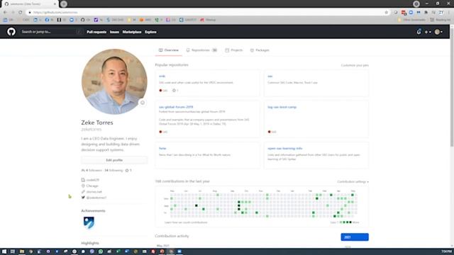Switch to the Repositories tab

tap(201, 50)
